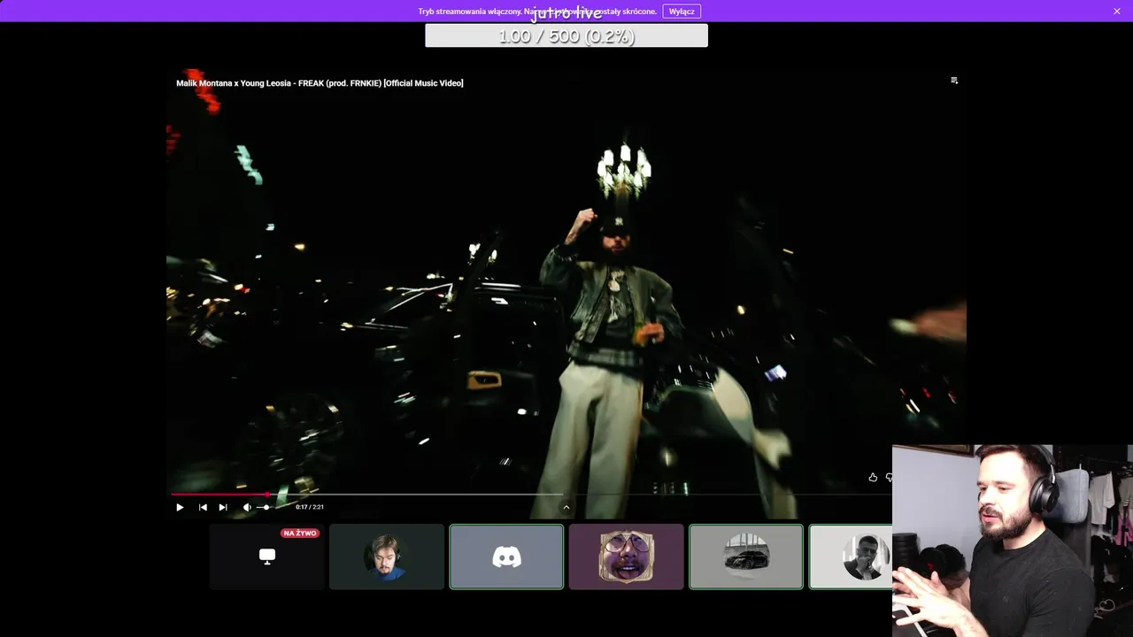The height and width of the screenshot is (637, 1133).
Task: Select the participant tile with the car avatar
Action: (746, 556)
